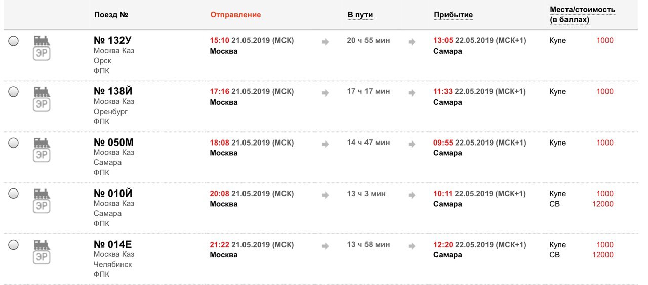The image size is (648, 285).
Task: Click the ЭР train icon for train 050М
Action: click(42, 150)
